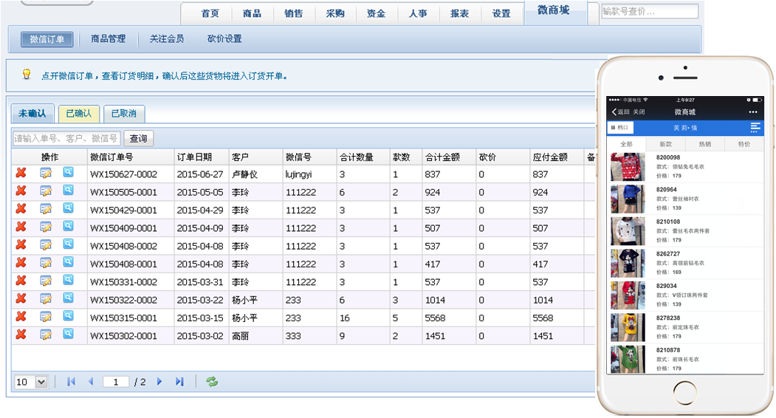Select 特价 tab on phone
This screenshot has width=776, height=418.
click(x=744, y=144)
